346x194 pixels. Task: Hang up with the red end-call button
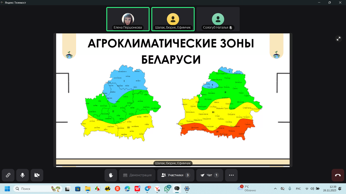(338, 175)
